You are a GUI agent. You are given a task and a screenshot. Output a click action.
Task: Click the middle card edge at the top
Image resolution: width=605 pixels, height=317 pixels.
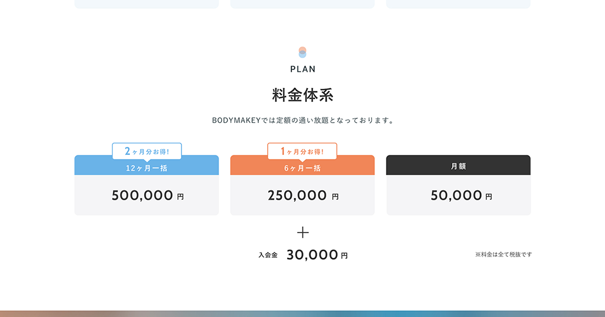tap(302, 4)
